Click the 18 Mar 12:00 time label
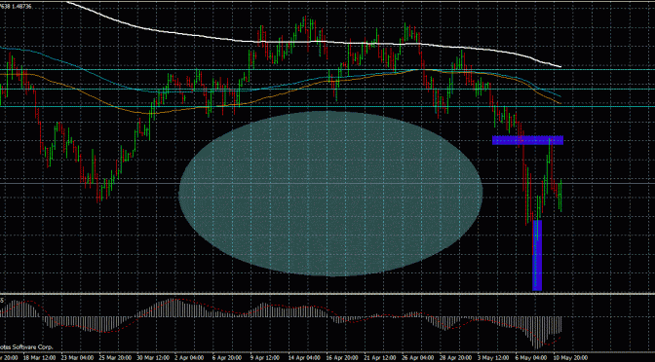 (x=40, y=358)
